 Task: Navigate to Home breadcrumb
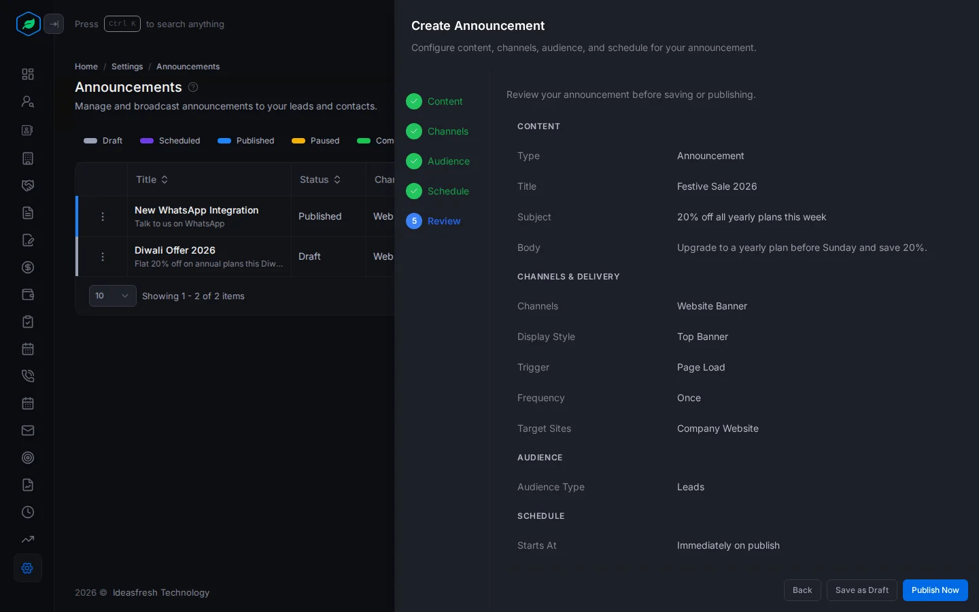pos(86,67)
